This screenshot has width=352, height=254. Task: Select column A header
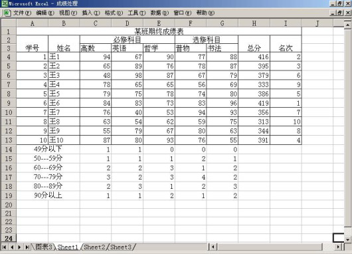(x=33, y=23)
